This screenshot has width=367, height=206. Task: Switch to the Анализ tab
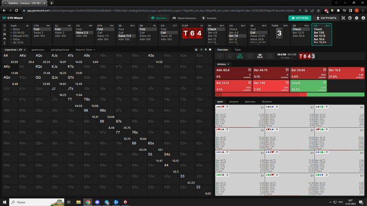(209, 18)
